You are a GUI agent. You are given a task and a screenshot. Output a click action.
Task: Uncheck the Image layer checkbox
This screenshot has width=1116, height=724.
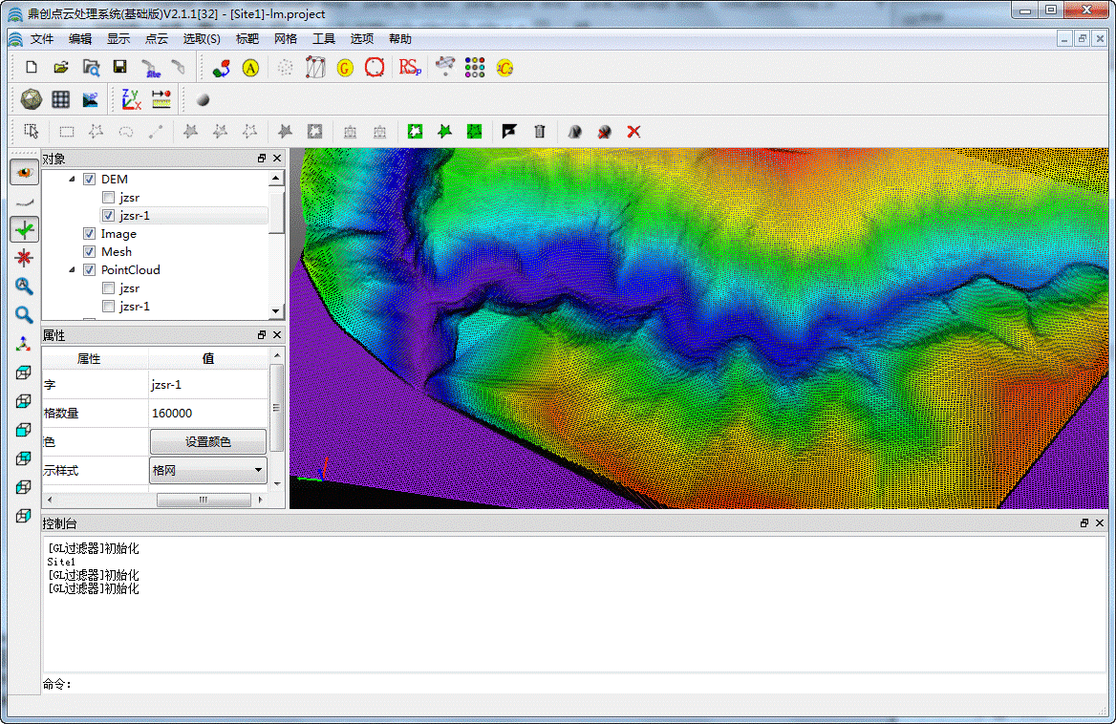click(90, 234)
